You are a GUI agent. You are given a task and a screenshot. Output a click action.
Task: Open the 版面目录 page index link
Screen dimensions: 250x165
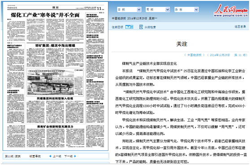pyautogui.click(x=240, y=27)
